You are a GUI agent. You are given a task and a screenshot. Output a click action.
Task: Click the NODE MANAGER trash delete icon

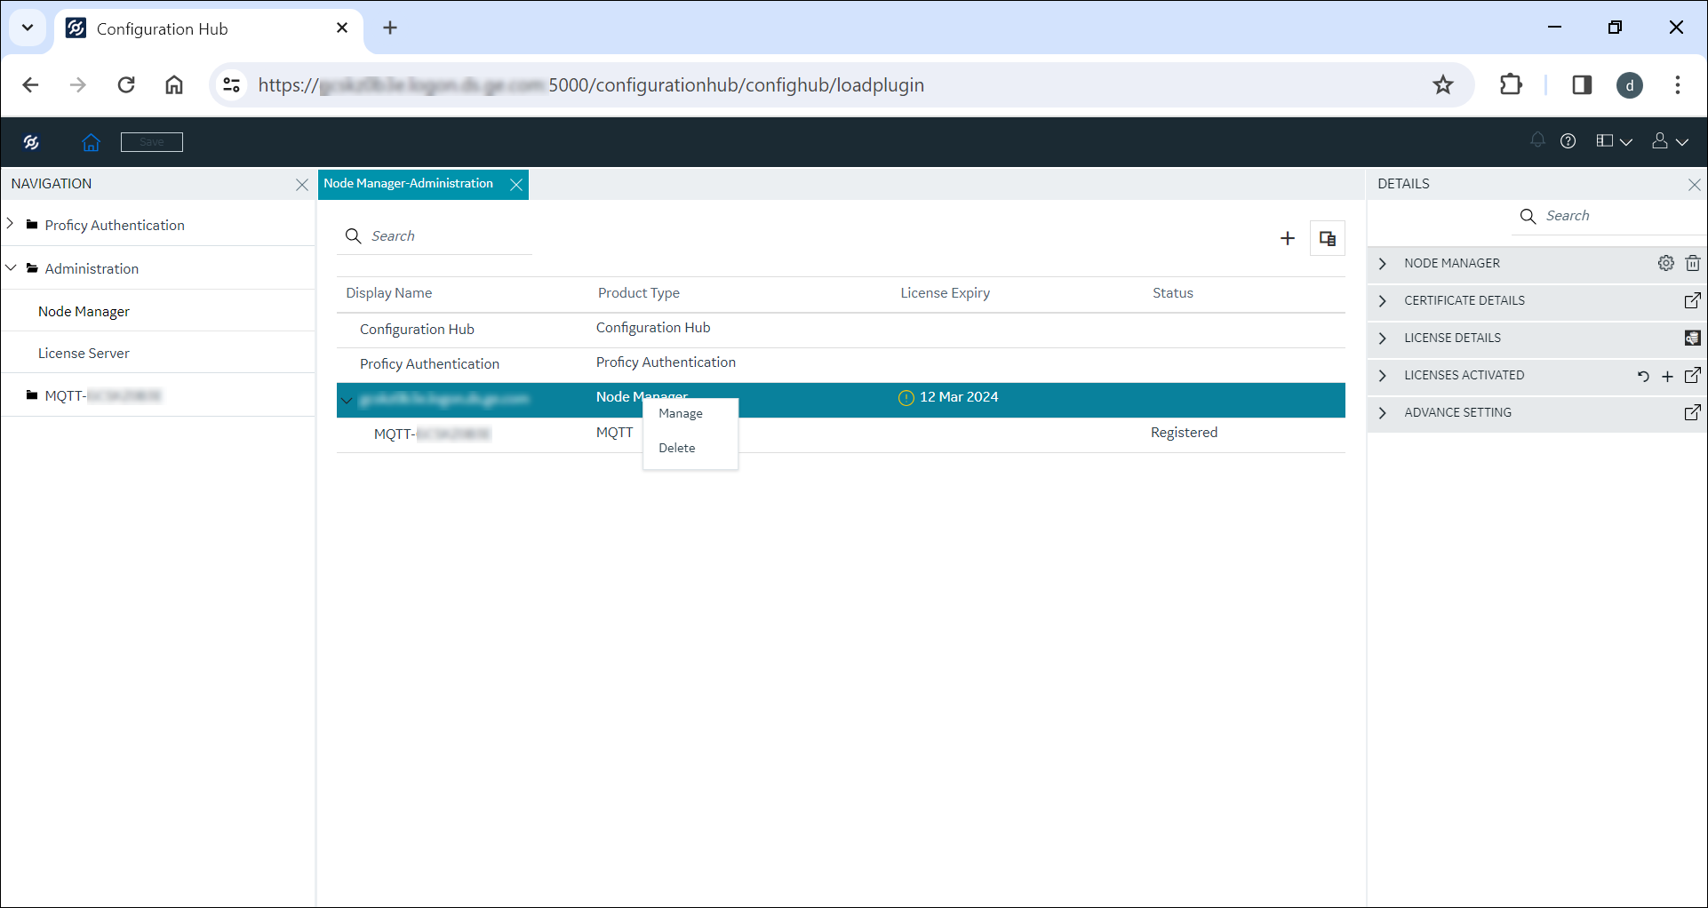coord(1693,263)
